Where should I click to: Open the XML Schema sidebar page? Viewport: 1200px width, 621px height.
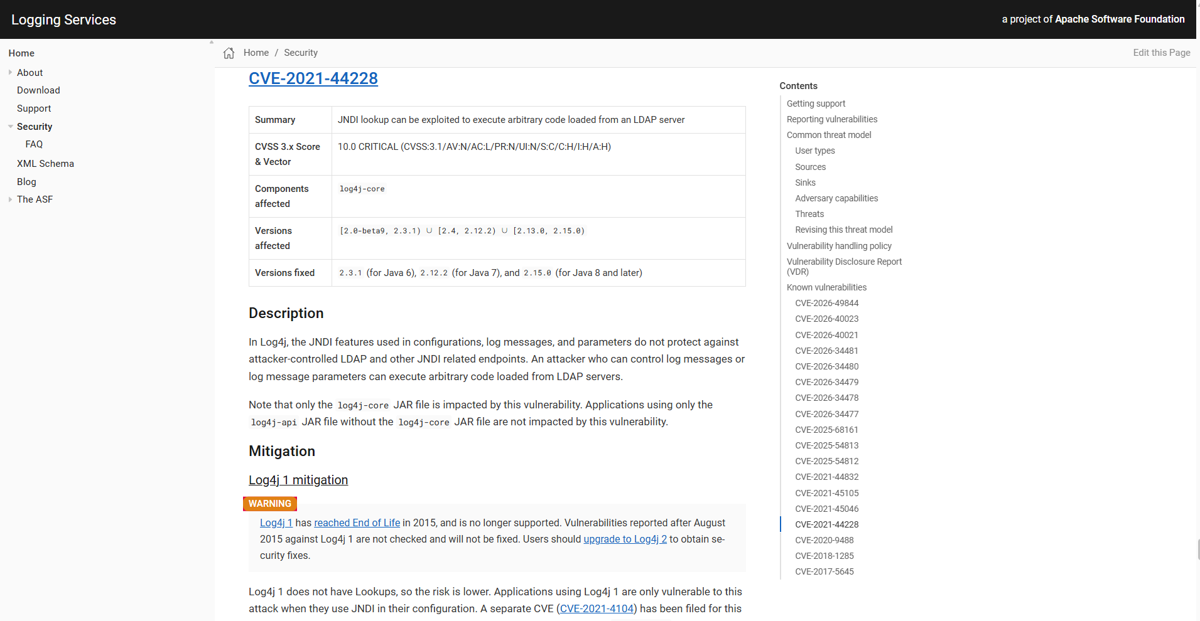click(x=45, y=164)
